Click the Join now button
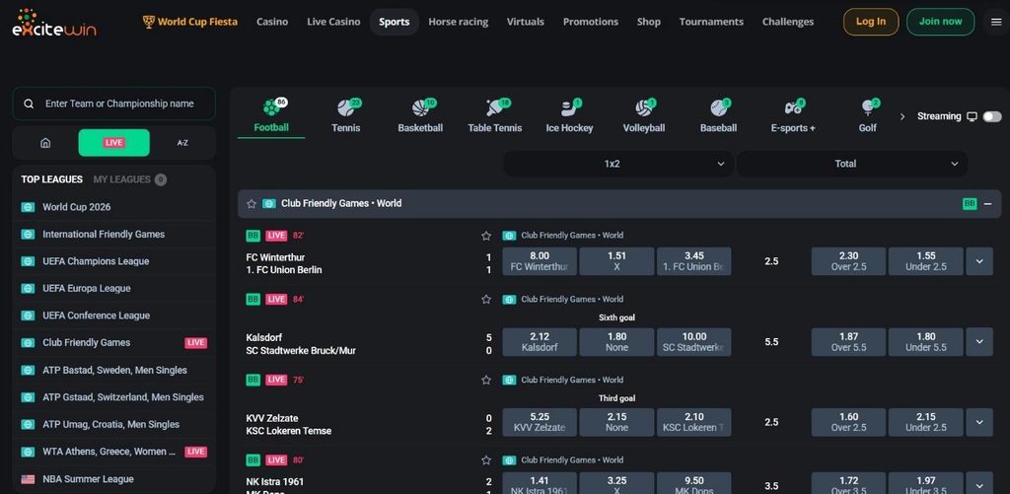The image size is (1010, 494). coord(940,22)
